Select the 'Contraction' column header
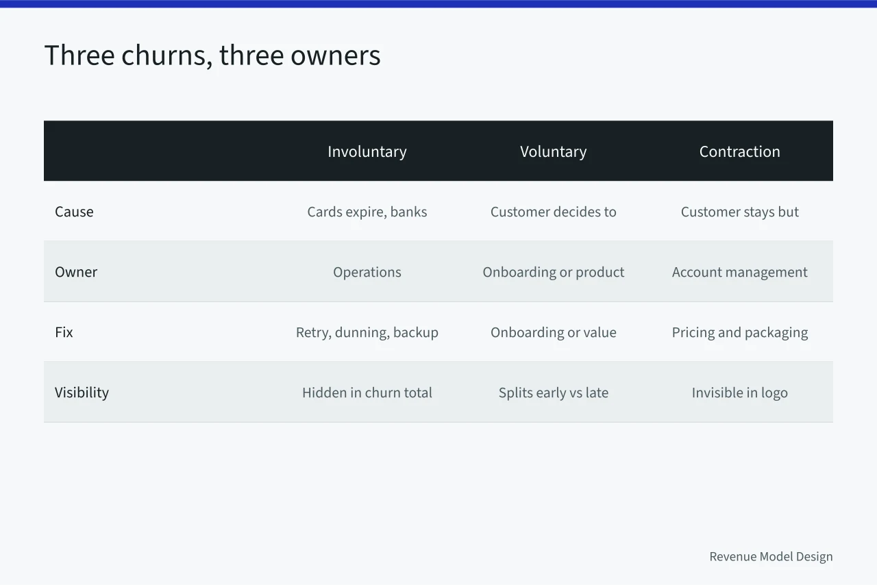Image resolution: width=877 pixels, height=585 pixels. pos(740,151)
